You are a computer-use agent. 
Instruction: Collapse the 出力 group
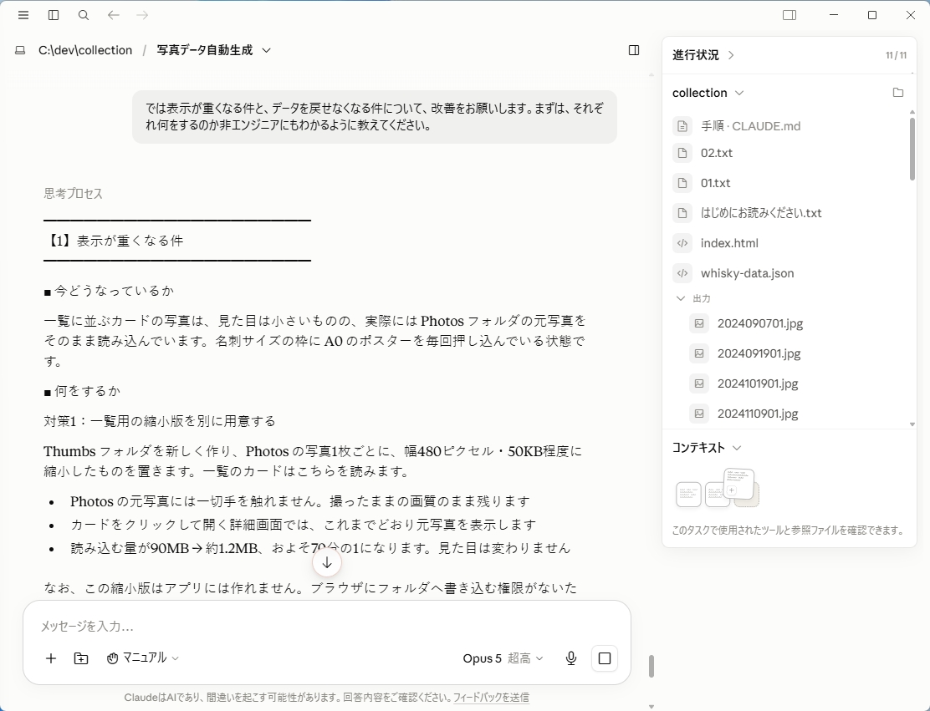(680, 298)
